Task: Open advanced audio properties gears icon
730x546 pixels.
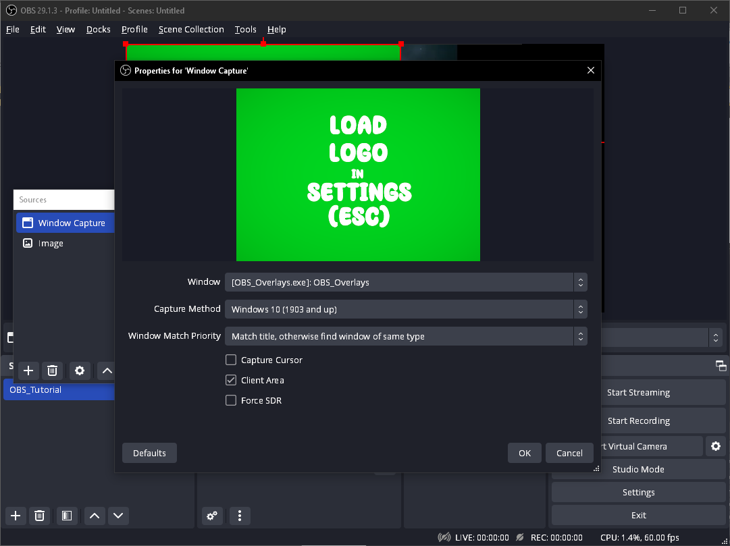Action: tap(212, 516)
